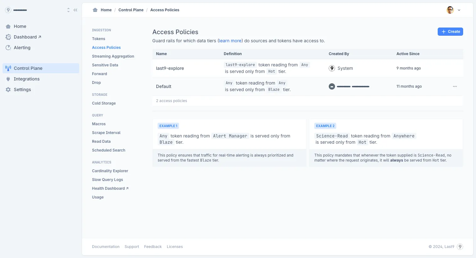Image resolution: width=476 pixels, height=258 pixels.
Task: Go to Streaming Aggregation settings
Action: [x=113, y=56]
